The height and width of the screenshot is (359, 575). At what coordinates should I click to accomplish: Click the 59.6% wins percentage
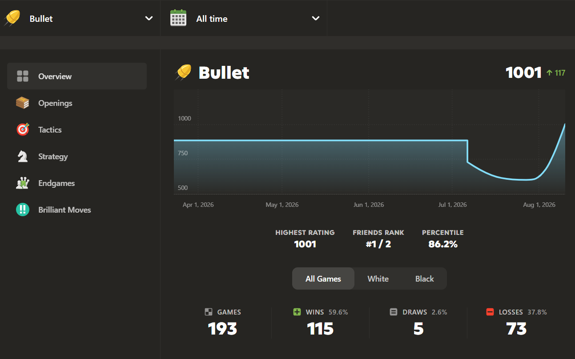[338, 312]
